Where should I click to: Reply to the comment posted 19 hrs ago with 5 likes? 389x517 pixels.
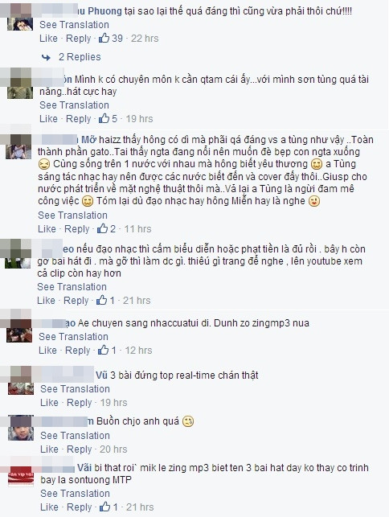[79, 119]
